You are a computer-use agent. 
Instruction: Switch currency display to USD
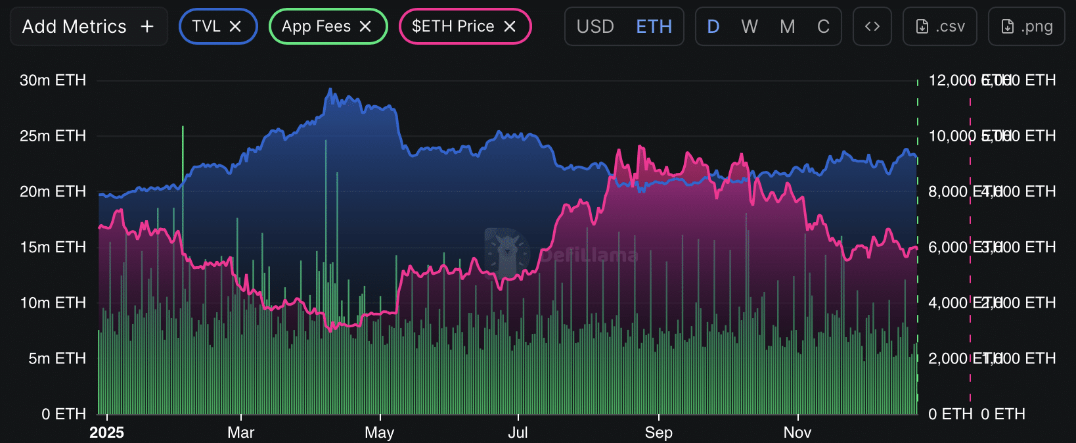pos(594,26)
